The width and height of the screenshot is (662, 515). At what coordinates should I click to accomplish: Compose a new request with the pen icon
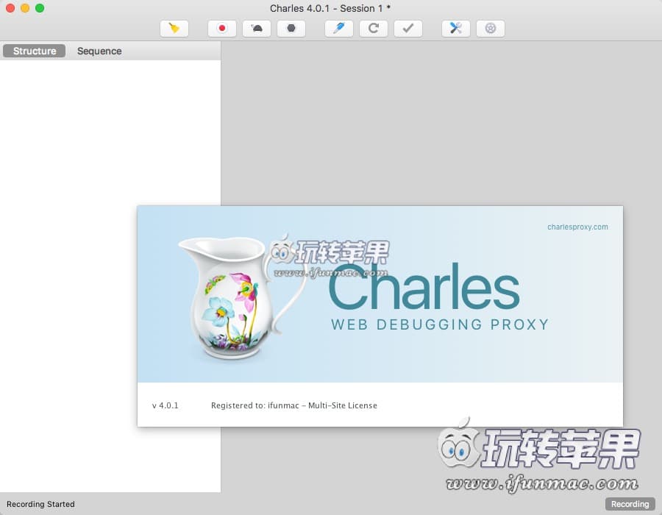tap(338, 28)
